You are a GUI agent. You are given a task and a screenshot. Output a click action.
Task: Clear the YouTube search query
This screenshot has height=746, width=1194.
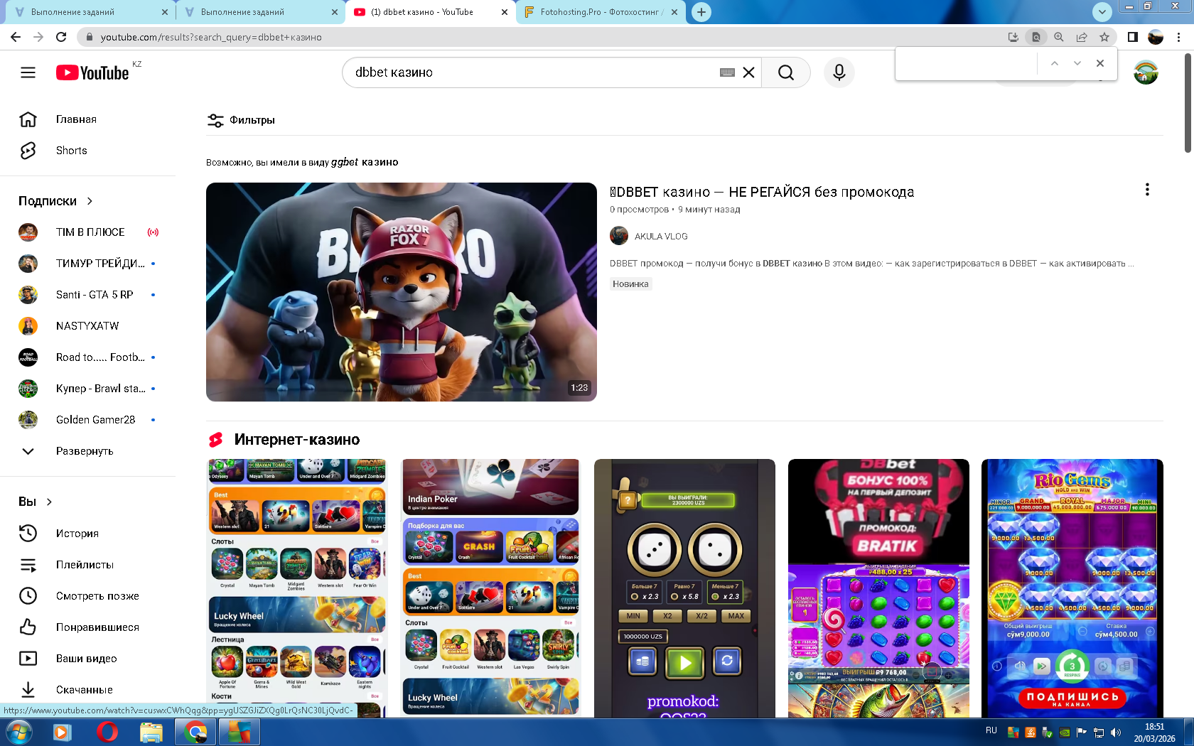(x=748, y=72)
